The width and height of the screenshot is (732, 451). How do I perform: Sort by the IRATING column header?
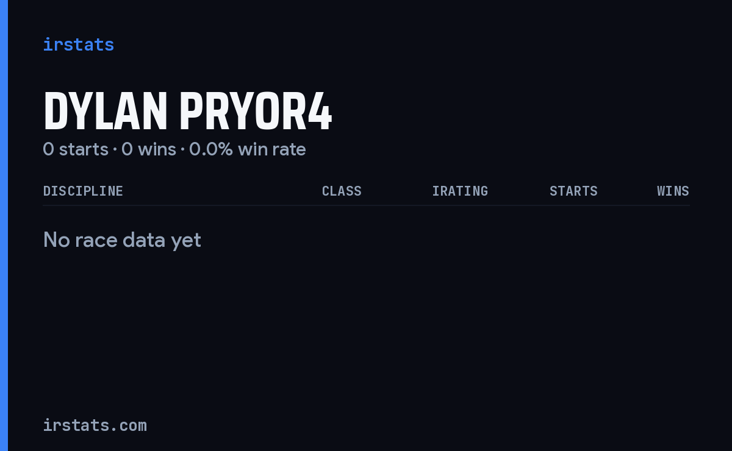tap(460, 191)
